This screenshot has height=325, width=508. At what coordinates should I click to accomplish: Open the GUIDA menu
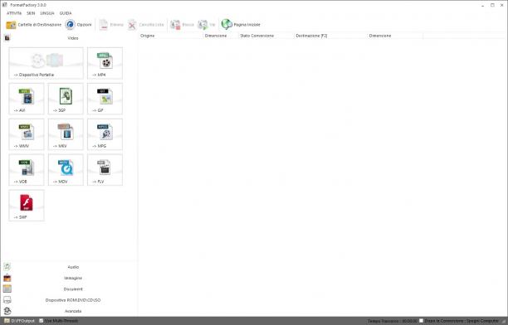66,13
